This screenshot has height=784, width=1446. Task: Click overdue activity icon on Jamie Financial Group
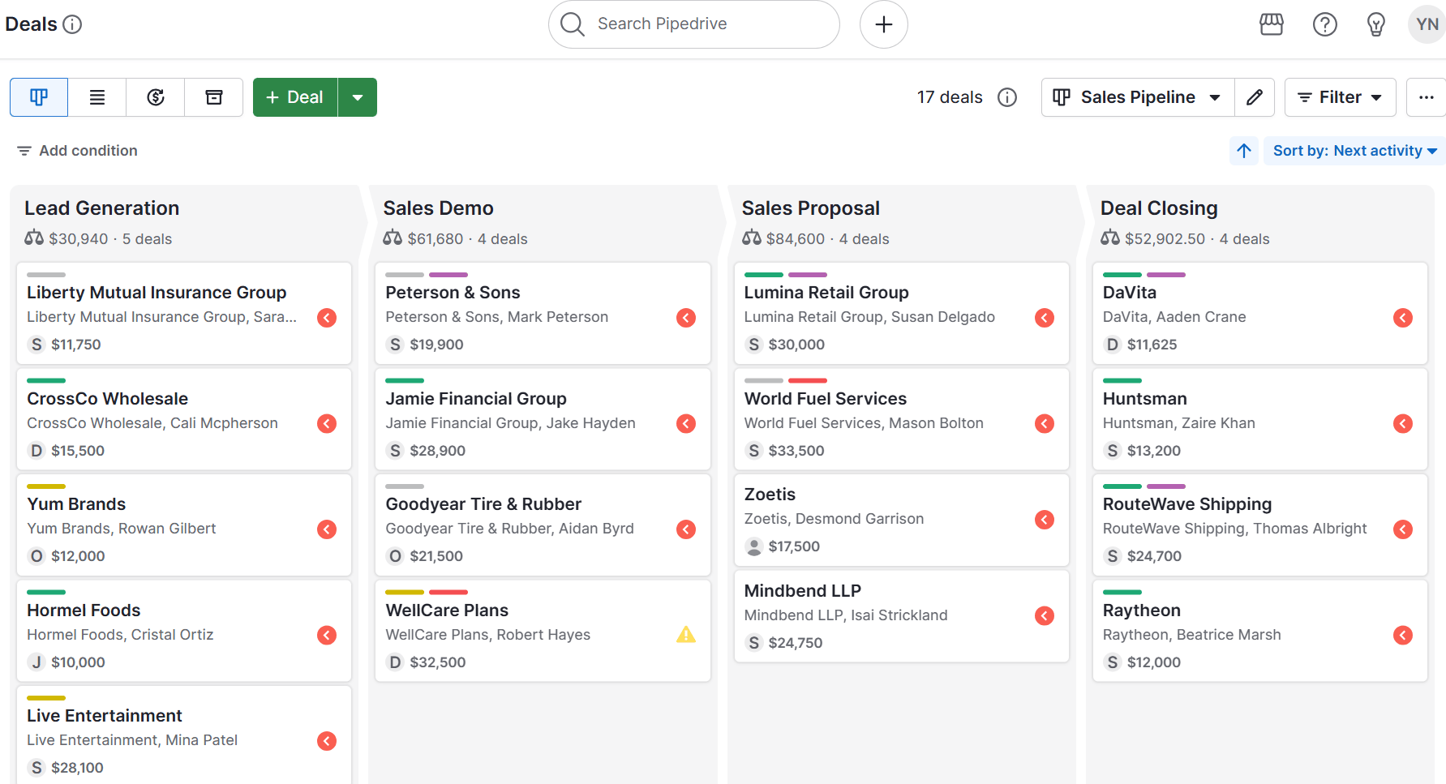point(686,423)
